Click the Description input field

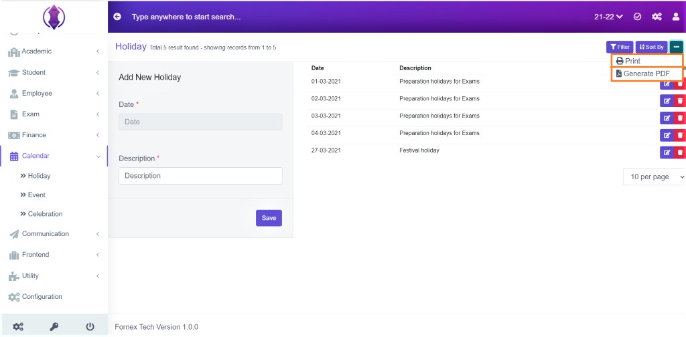tap(200, 176)
